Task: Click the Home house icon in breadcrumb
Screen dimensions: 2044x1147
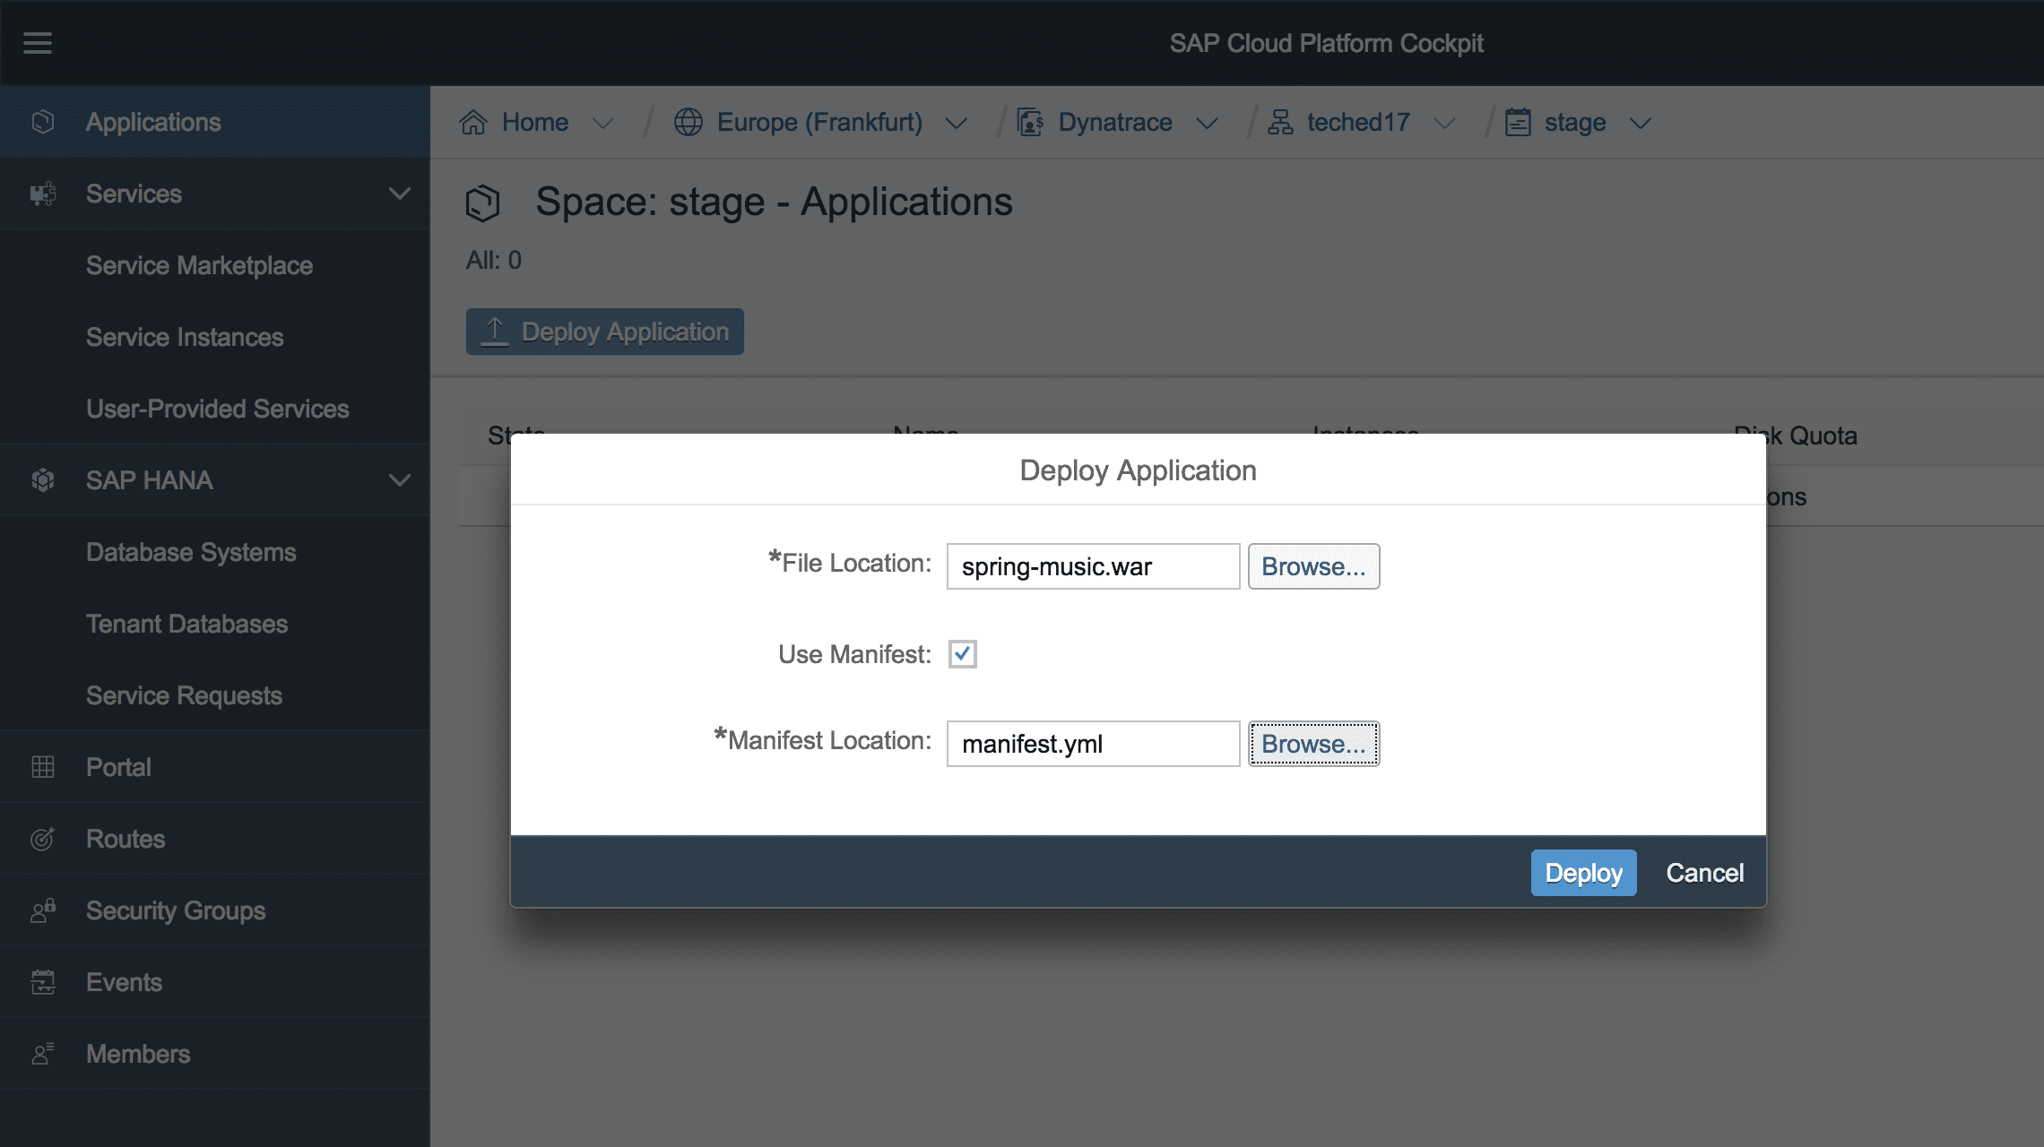Action: coord(473,122)
